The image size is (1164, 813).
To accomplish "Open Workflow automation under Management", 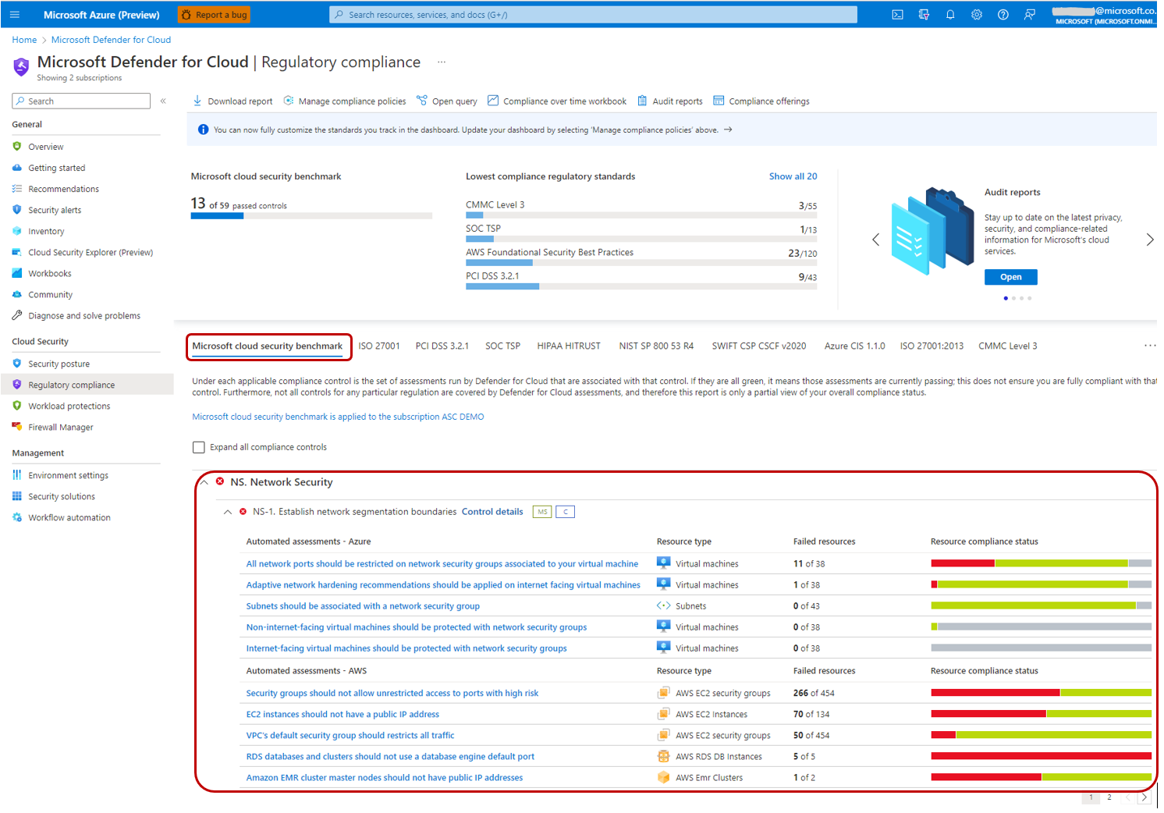I will (69, 517).
